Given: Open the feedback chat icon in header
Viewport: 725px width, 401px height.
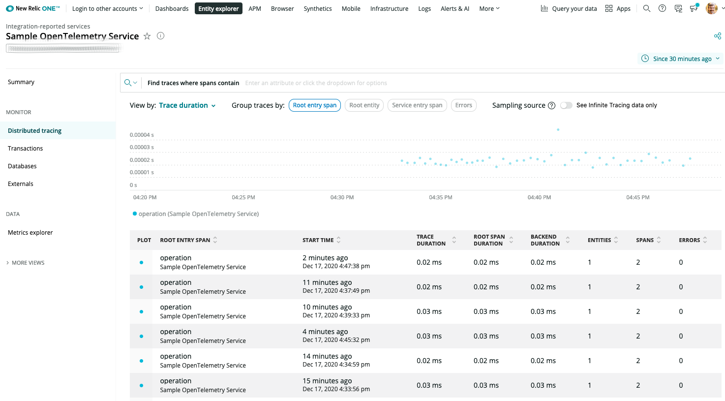Looking at the screenshot, I should pyautogui.click(x=678, y=8).
